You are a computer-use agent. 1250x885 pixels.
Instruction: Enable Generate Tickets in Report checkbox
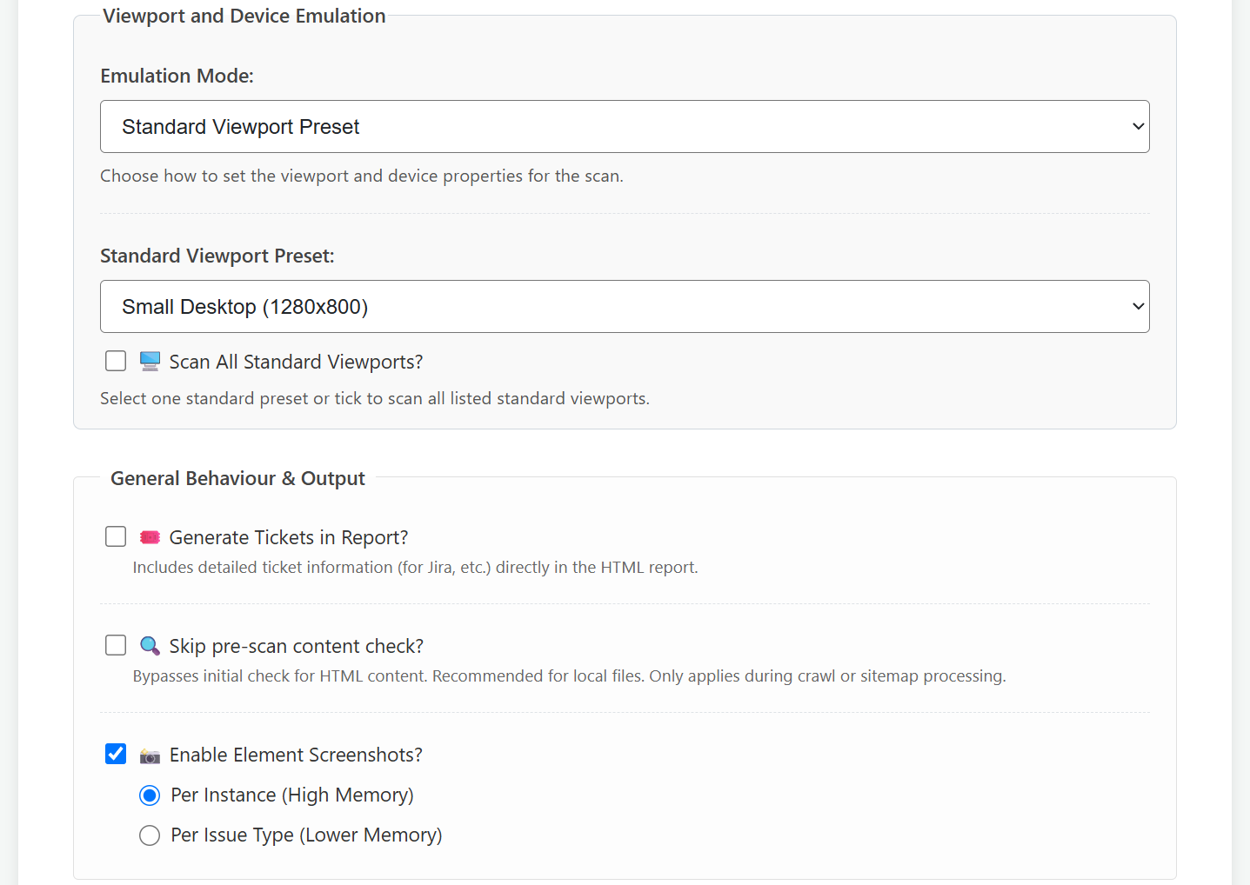coord(116,536)
